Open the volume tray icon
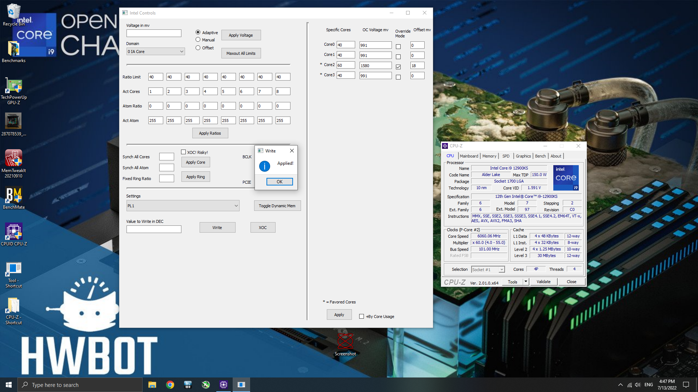698x392 pixels. coord(638,385)
